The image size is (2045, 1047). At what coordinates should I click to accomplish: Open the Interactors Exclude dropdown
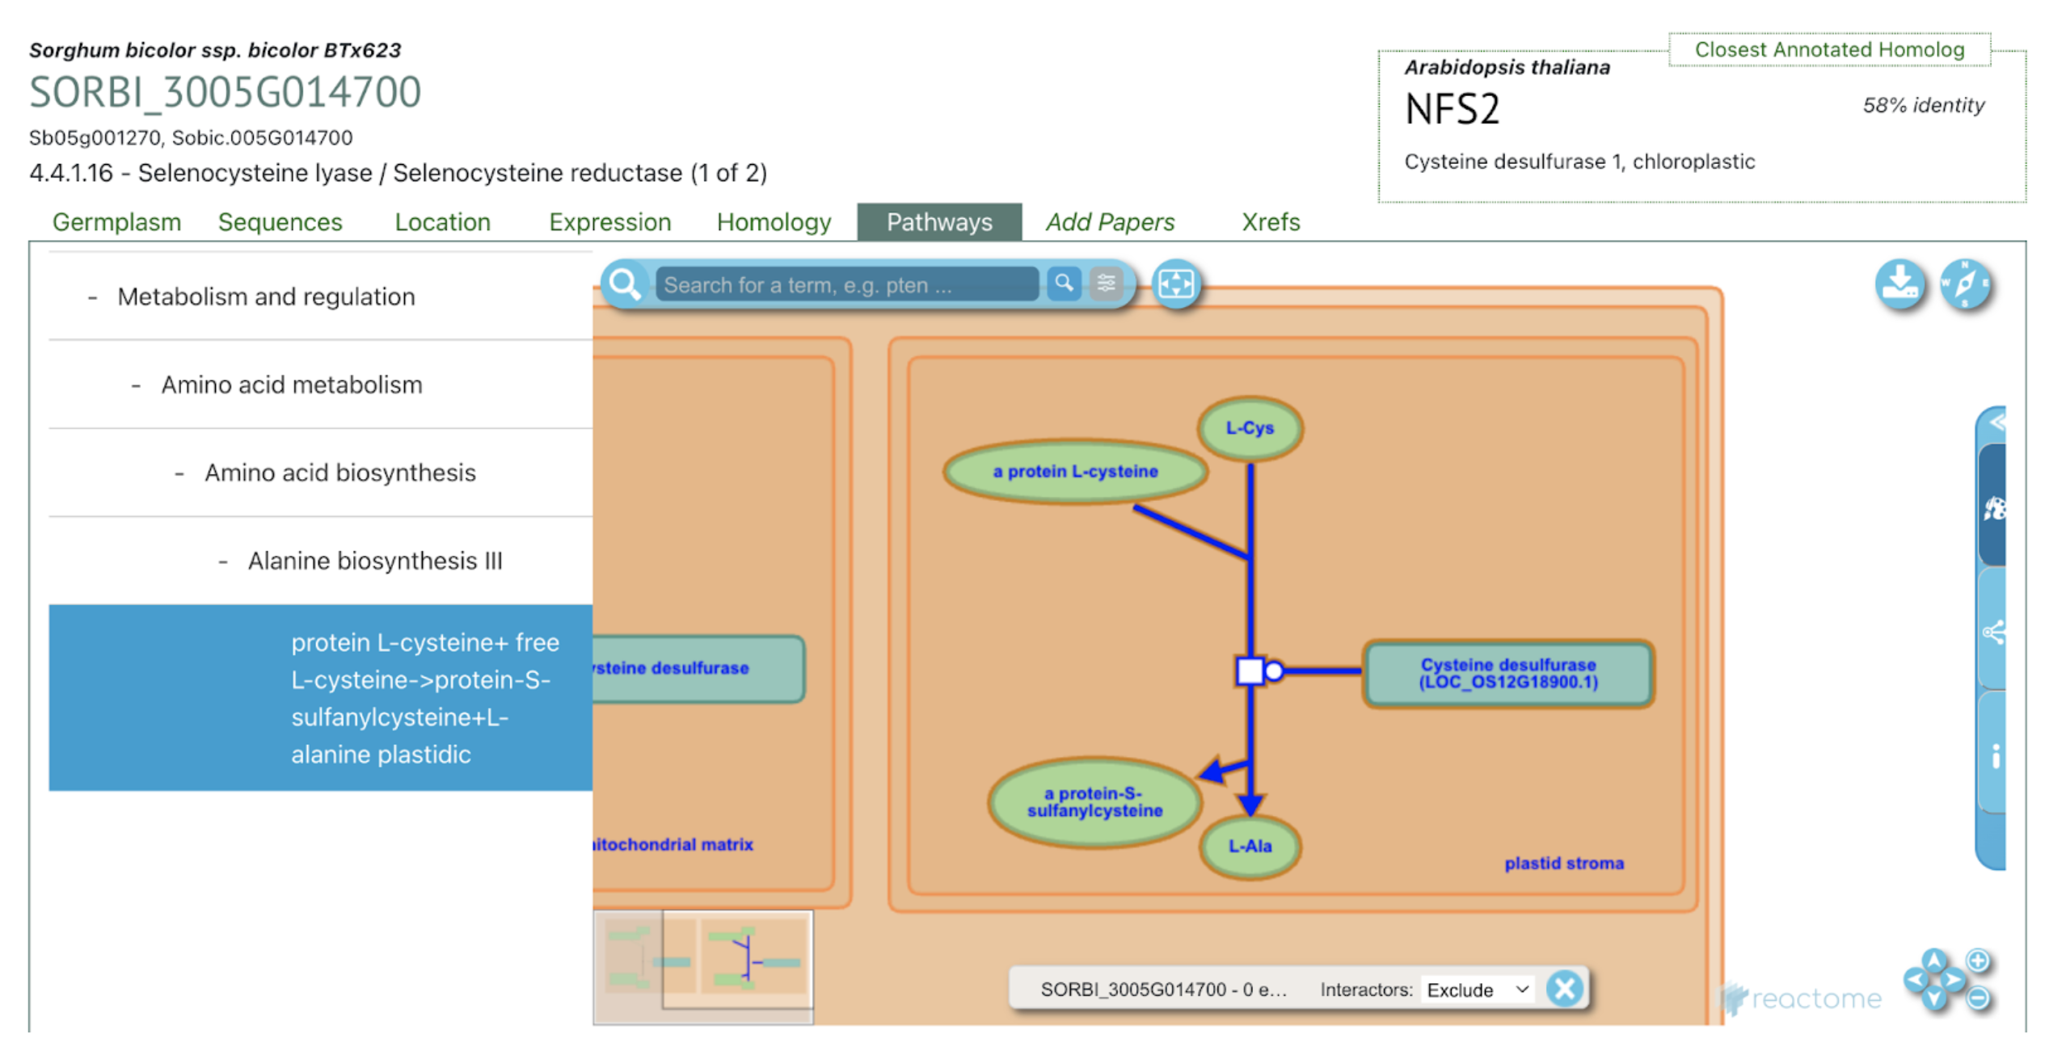(1478, 990)
